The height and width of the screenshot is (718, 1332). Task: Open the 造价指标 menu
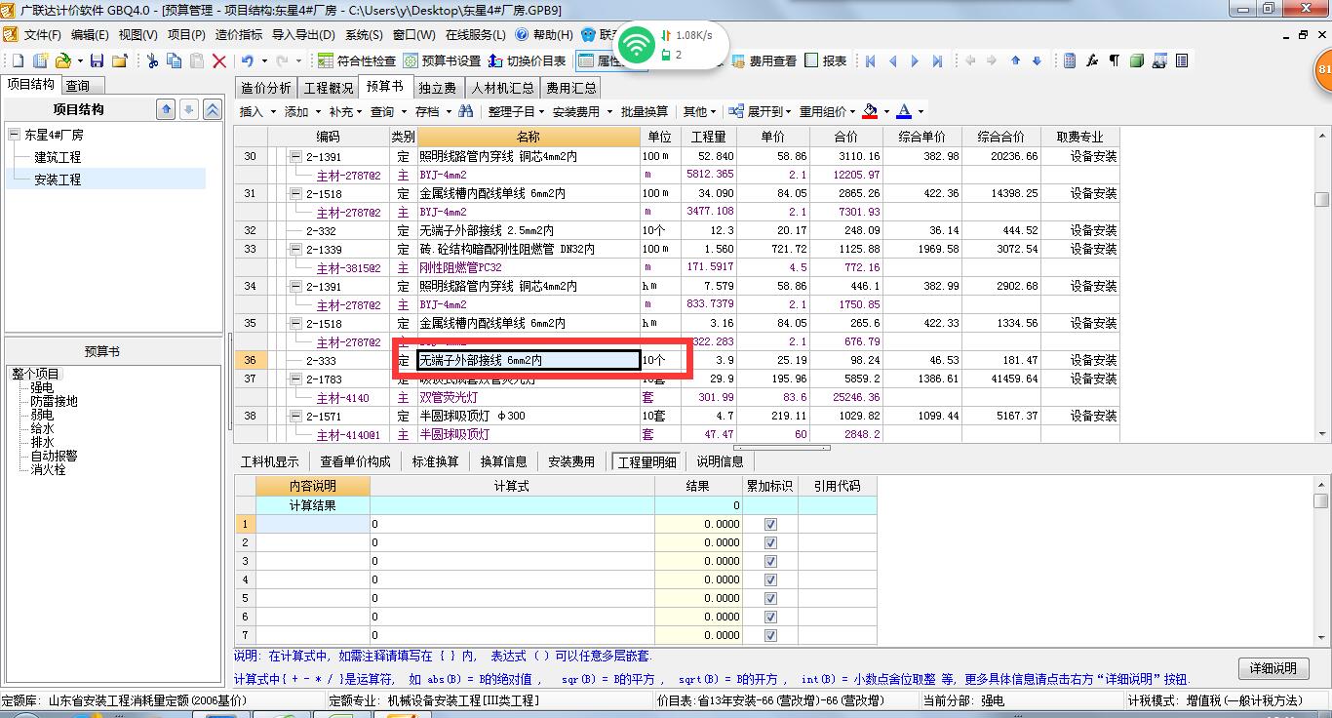239,34
